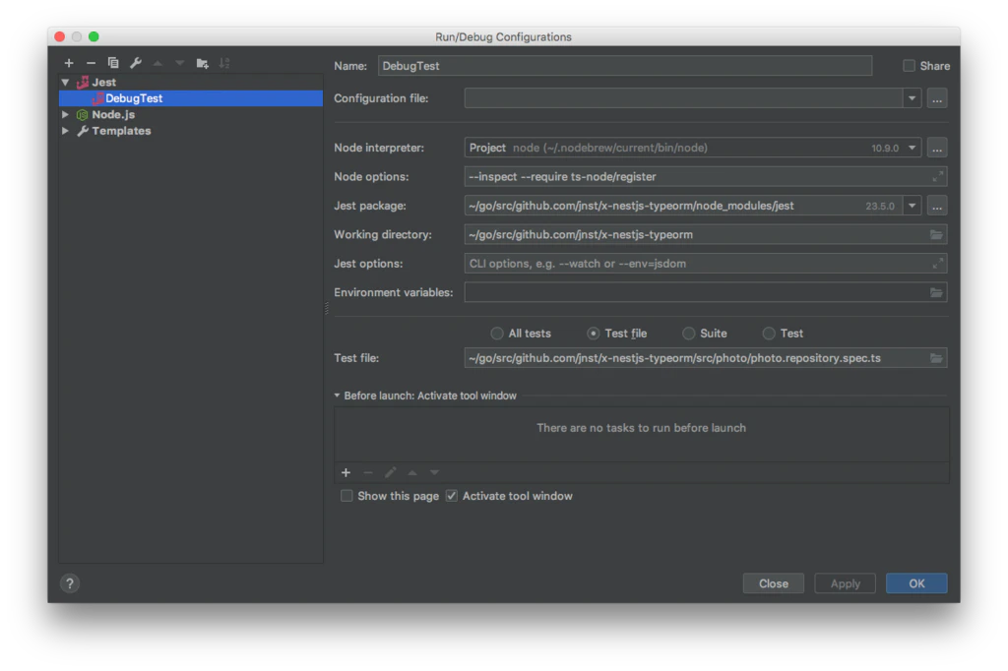Copy configuration using the duplicate icon

click(x=113, y=63)
